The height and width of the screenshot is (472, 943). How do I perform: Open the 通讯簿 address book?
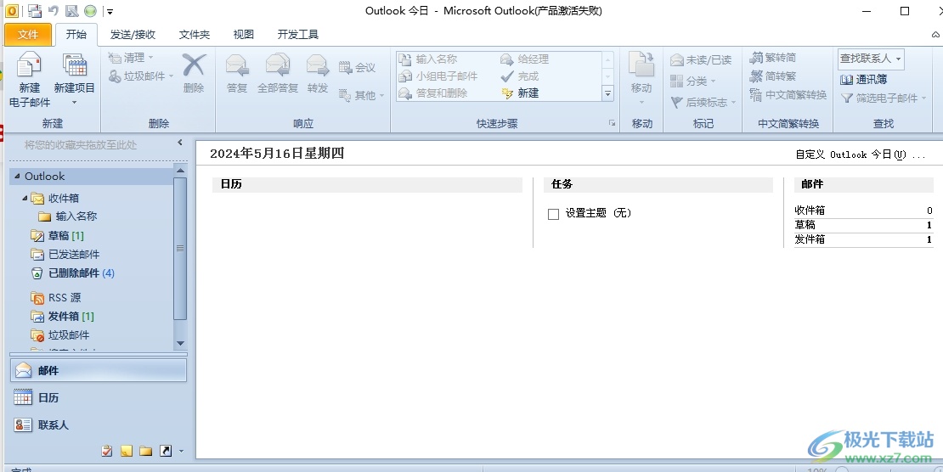pos(864,79)
